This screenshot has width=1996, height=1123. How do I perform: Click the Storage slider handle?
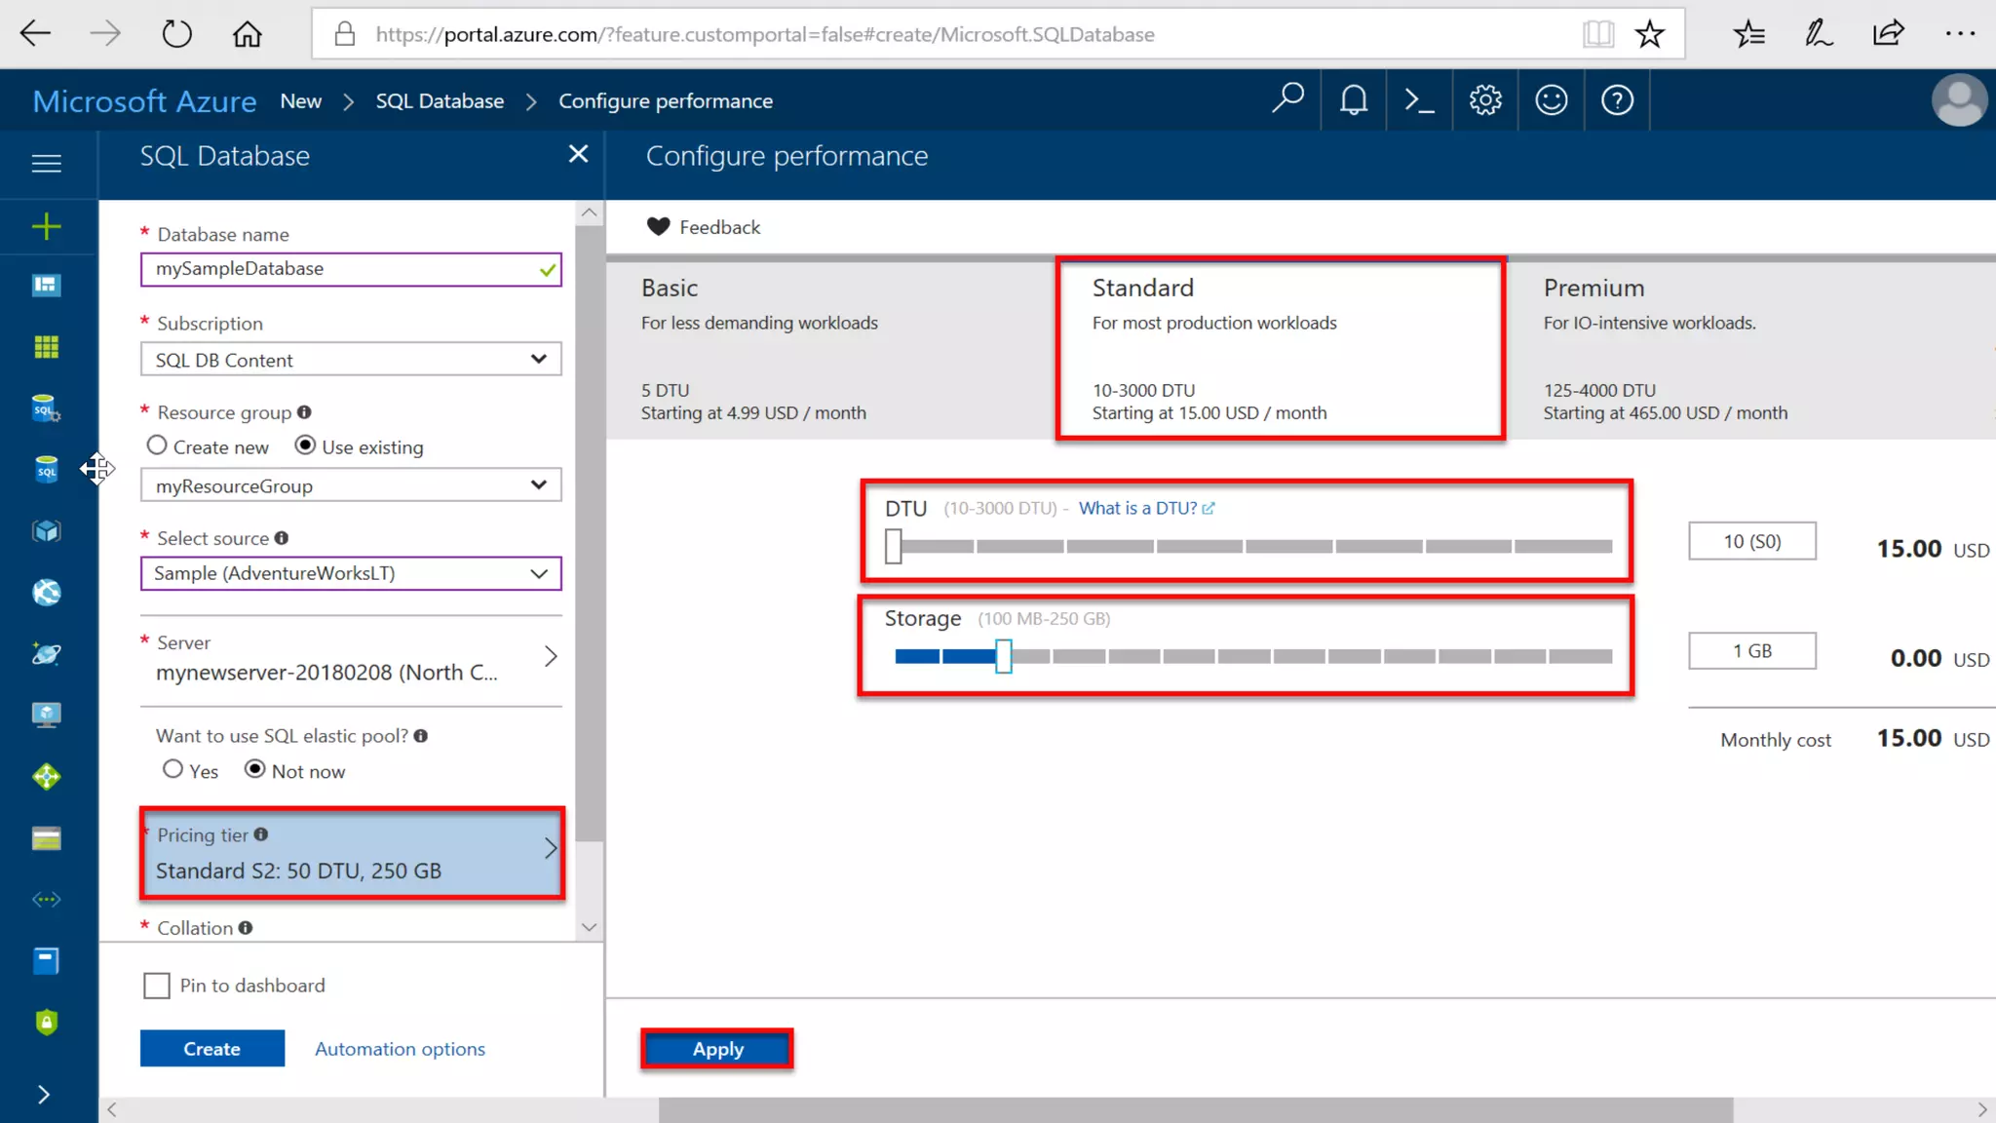pos(1003,656)
